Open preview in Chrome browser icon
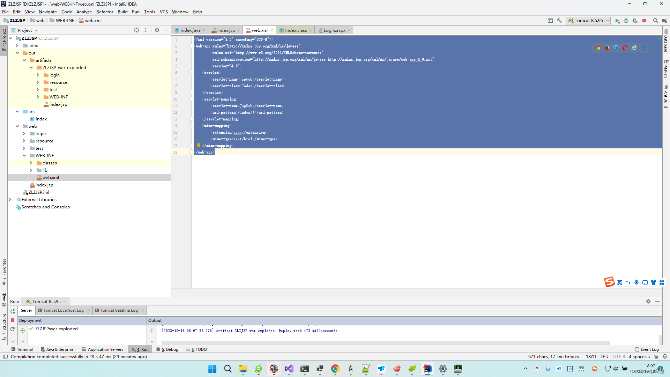Screen dimensions: 670x377 tap(598, 48)
